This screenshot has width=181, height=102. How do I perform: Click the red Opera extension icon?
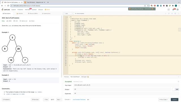point(155,6)
